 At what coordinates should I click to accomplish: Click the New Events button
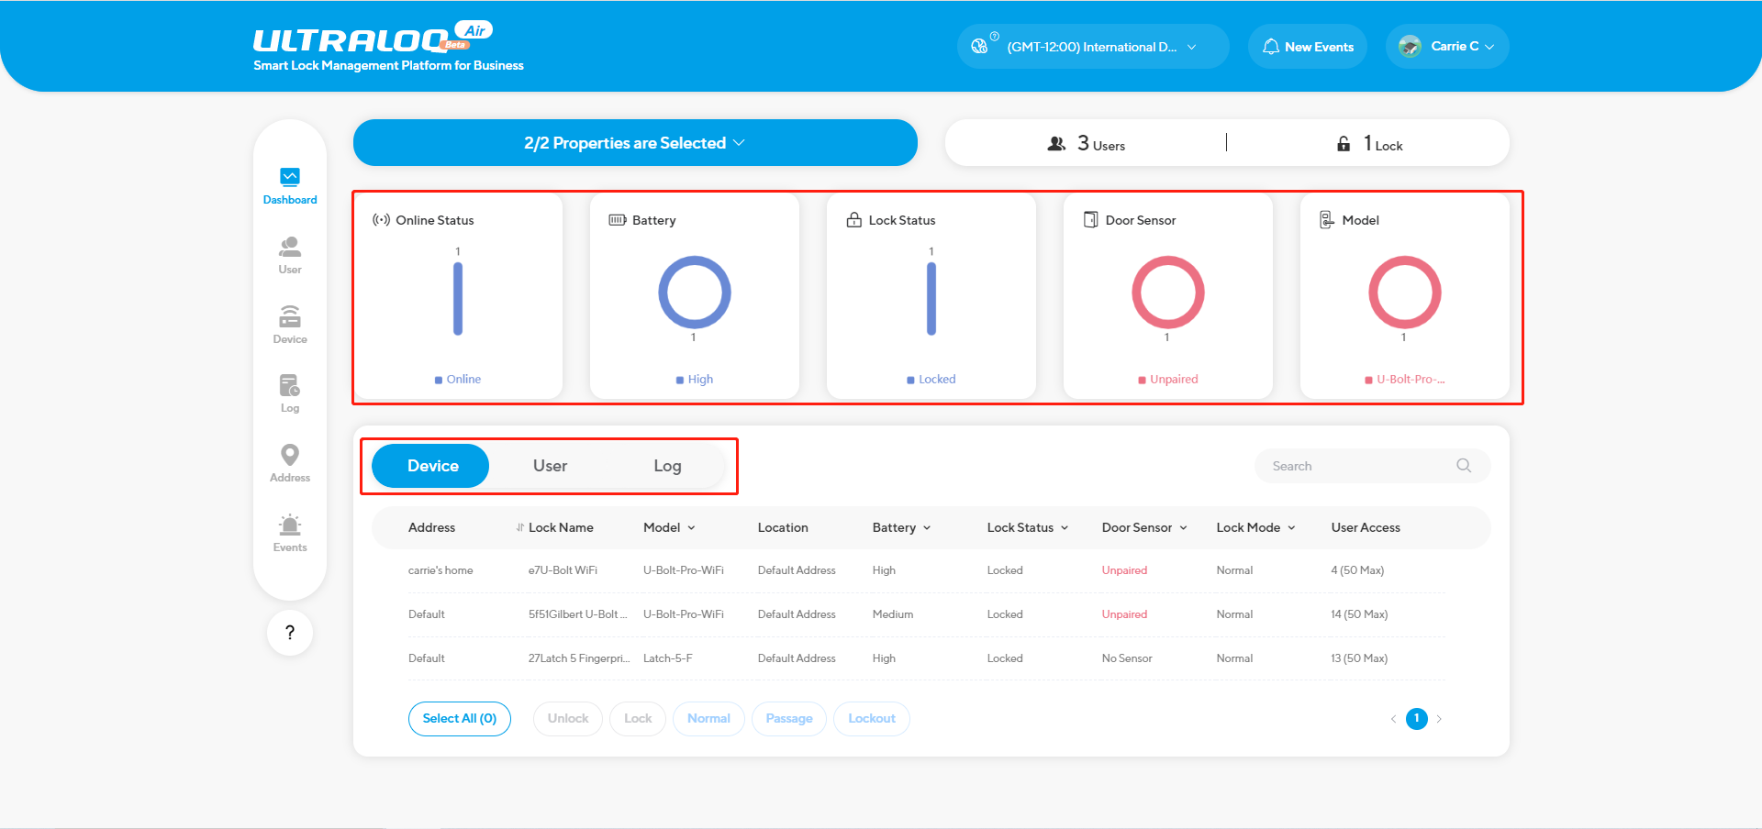1308,47
